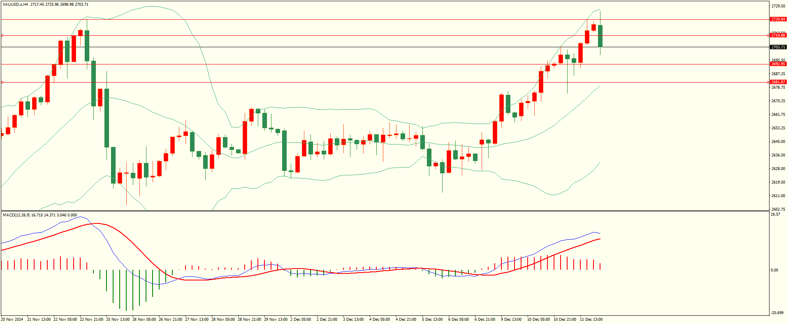Click the 29 Nov 13:00 time label

(276, 319)
